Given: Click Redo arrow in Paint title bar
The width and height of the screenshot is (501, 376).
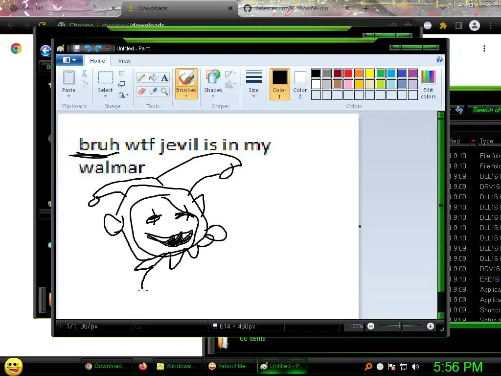Looking at the screenshot, I should tap(98, 48).
